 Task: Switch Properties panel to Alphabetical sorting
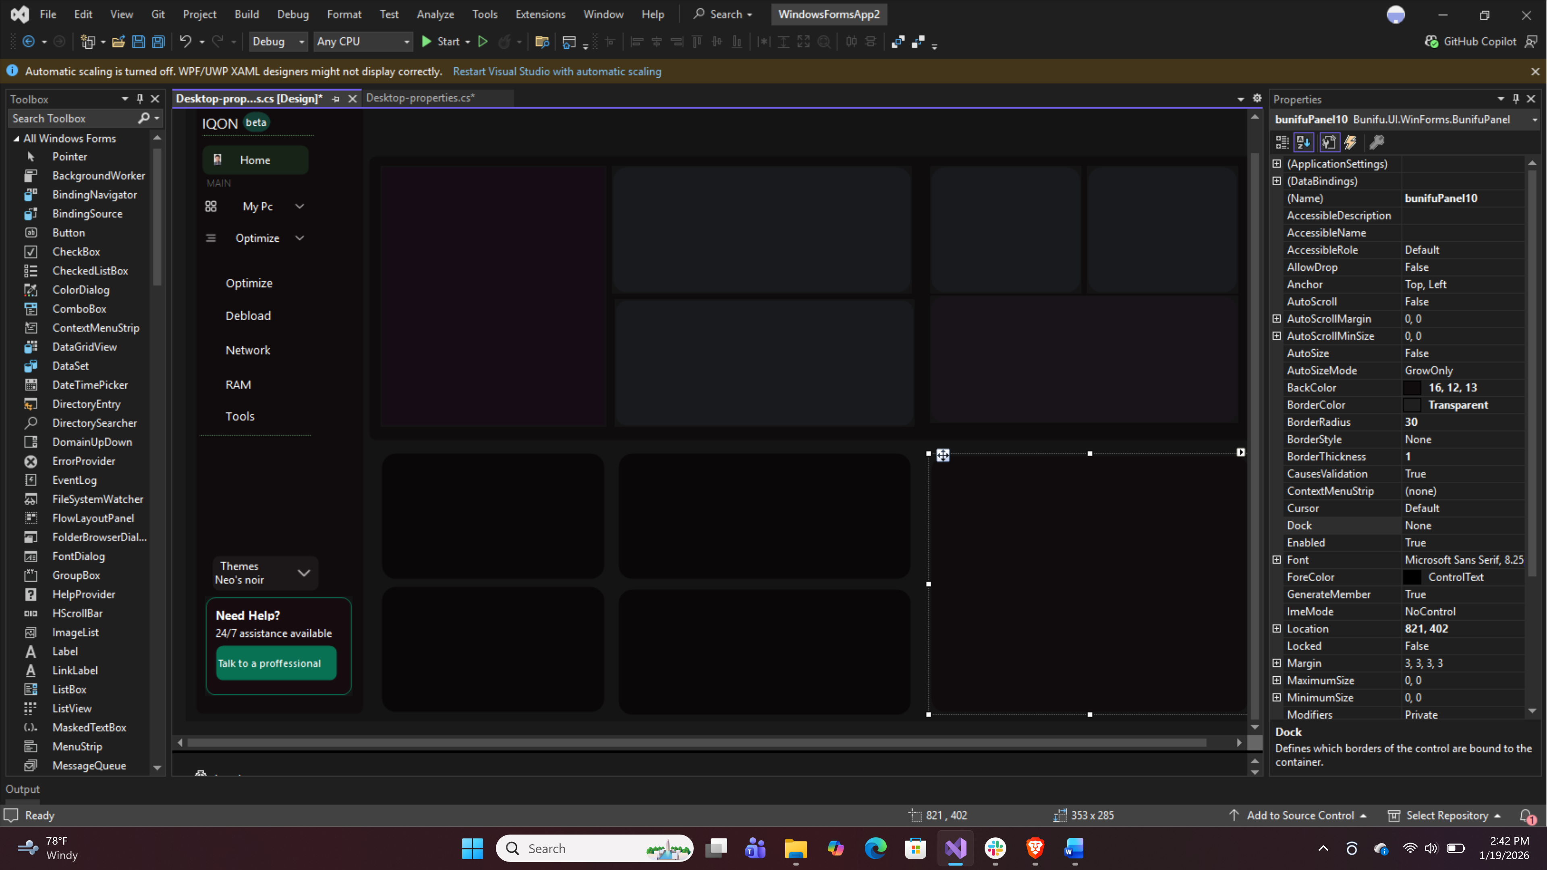[1303, 142]
